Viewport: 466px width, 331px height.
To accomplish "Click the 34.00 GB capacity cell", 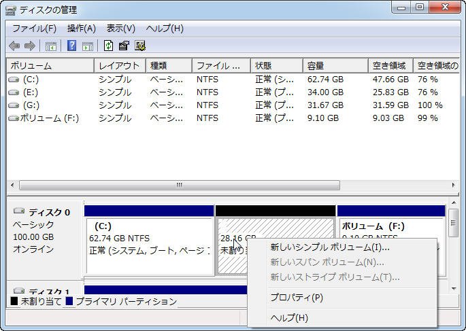I will tap(325, 92).
